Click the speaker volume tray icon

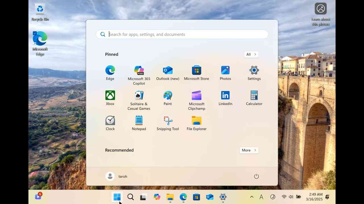click(x=291, y=197)
